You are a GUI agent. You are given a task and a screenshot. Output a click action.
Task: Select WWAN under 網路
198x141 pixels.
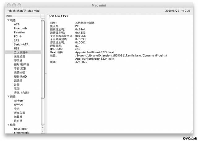(x=18, y=105)
